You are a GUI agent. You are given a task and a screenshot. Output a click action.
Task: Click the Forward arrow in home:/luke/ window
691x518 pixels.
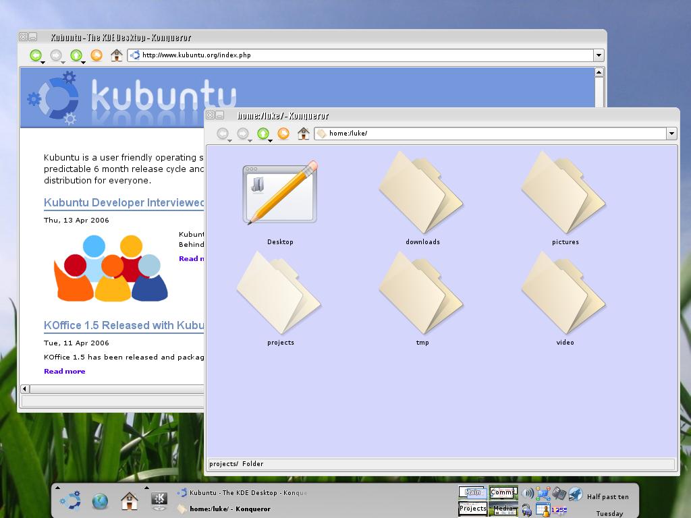coord(243,133)
